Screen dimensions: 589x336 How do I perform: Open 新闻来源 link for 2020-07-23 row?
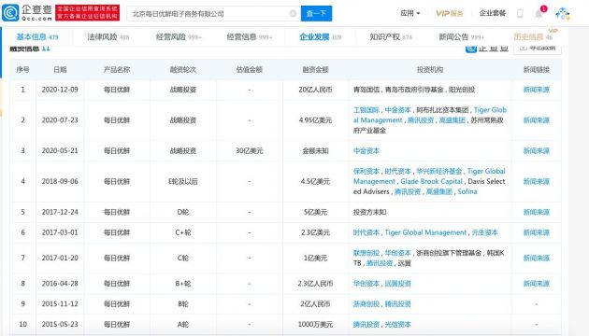(537, 120)
